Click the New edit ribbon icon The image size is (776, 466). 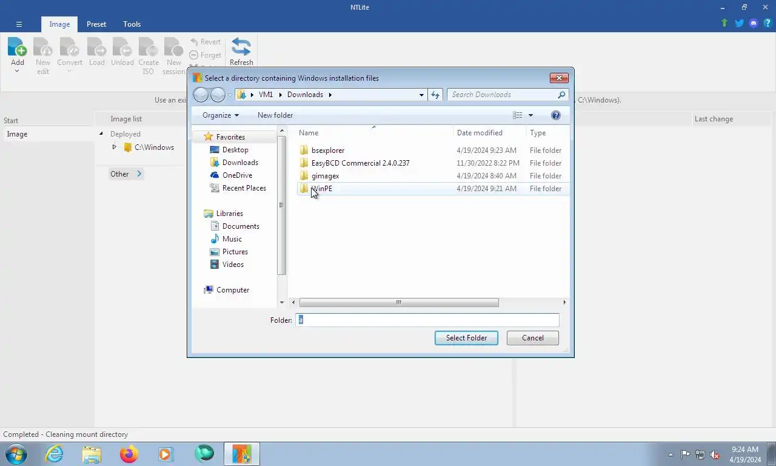coord(43,47)
